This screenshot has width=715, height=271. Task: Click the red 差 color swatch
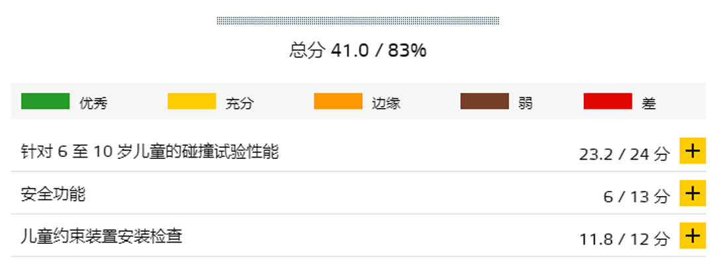(x=607, y=101)
